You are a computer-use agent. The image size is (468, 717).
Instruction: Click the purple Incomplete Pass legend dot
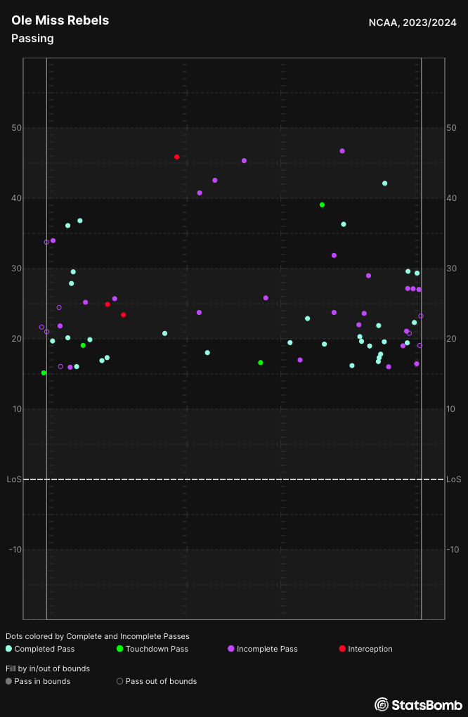click(230, 648)
